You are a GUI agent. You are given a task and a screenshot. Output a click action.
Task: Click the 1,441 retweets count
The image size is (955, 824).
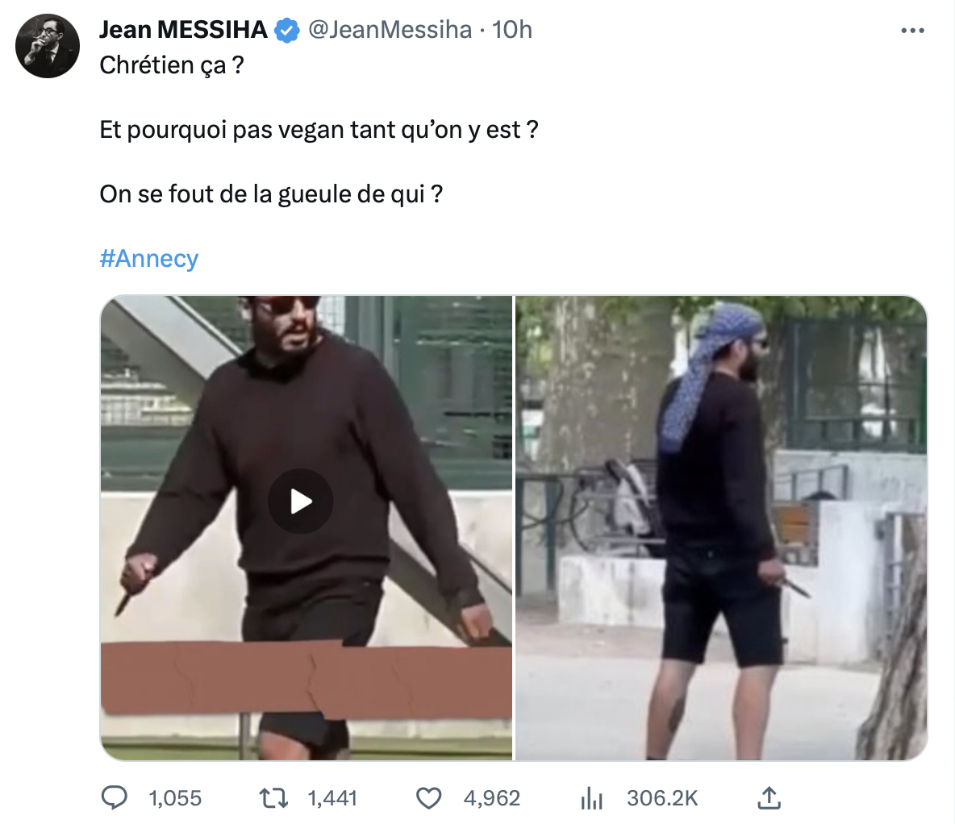(332, 798)
